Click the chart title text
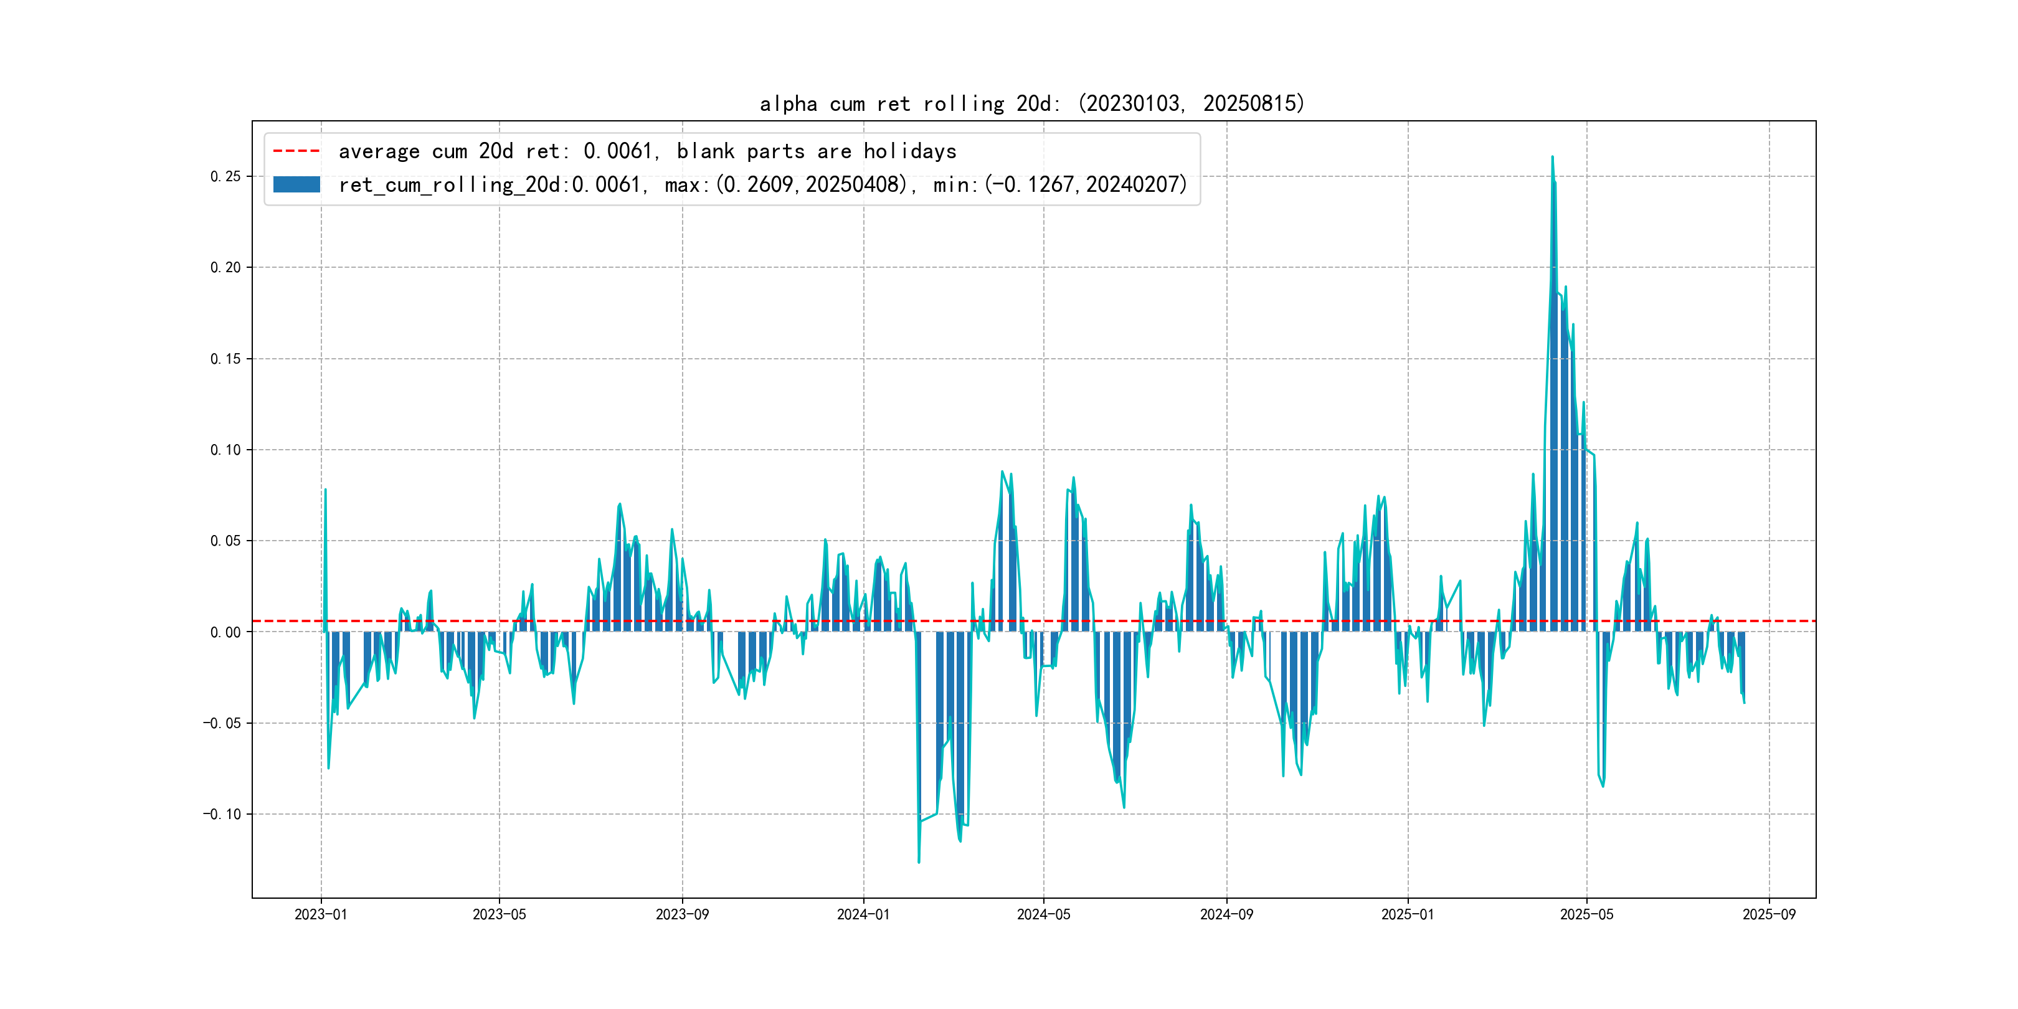The height and width of the screenshot is (1009, 2018). [1031, 103]
